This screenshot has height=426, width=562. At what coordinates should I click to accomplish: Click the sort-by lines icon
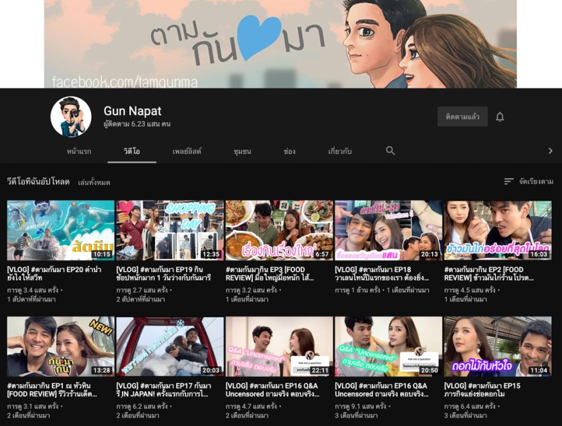pyautogui.click(x=509, y=181)
